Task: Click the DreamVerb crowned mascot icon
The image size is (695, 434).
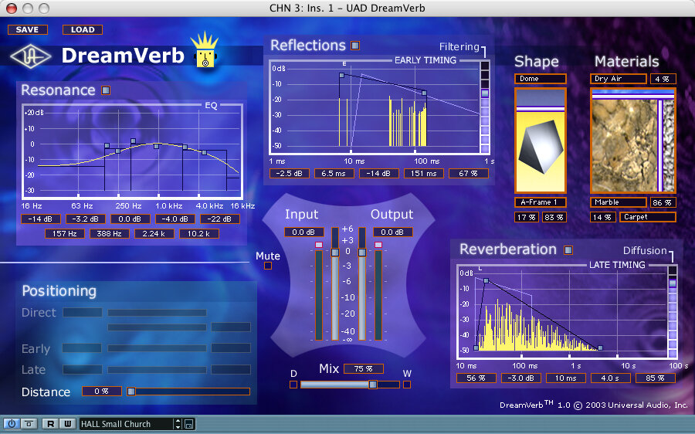Action: [x=205, y=50]
